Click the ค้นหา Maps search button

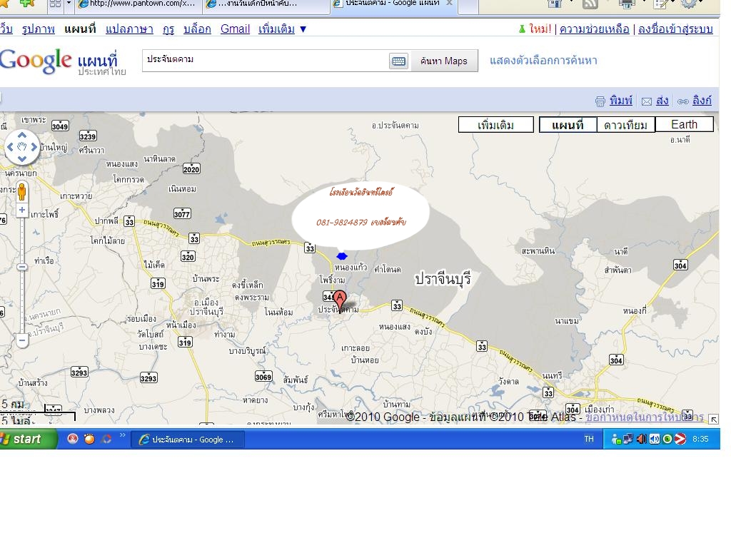(443, 61)
